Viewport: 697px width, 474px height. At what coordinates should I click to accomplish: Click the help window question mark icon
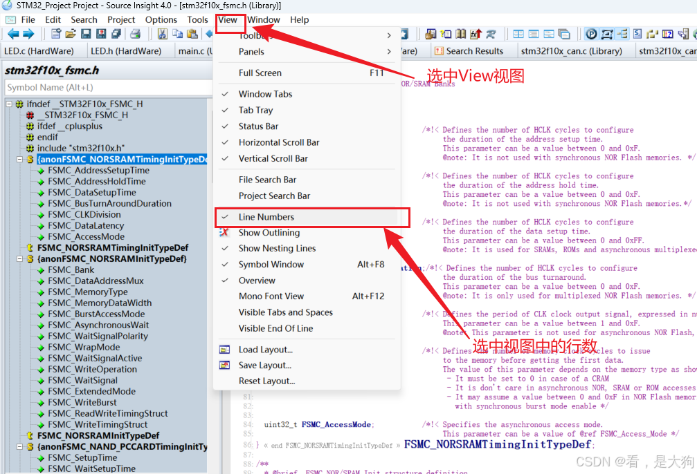coord(668,34)
